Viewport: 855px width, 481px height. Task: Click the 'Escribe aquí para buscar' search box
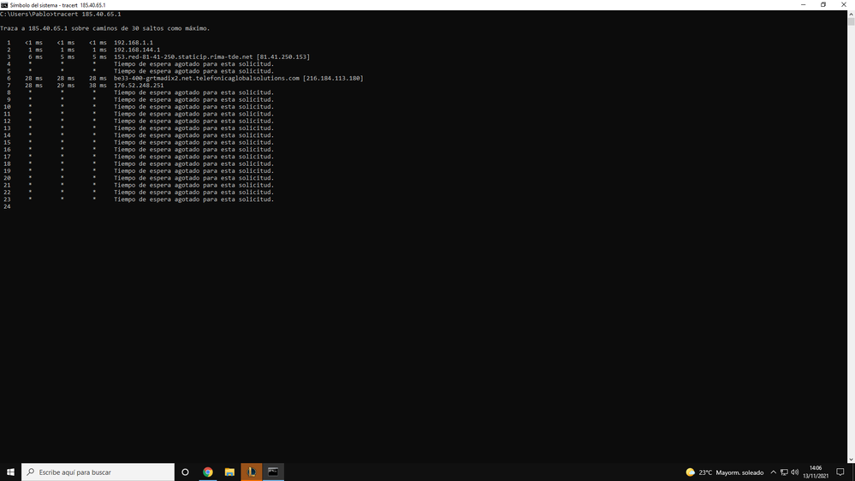pos(98,472)
